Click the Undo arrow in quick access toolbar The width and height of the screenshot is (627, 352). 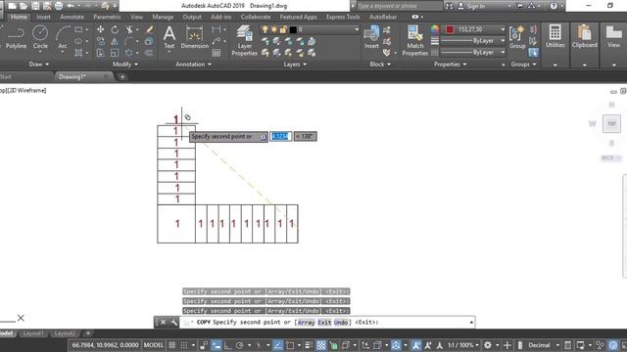click(71, 6)
